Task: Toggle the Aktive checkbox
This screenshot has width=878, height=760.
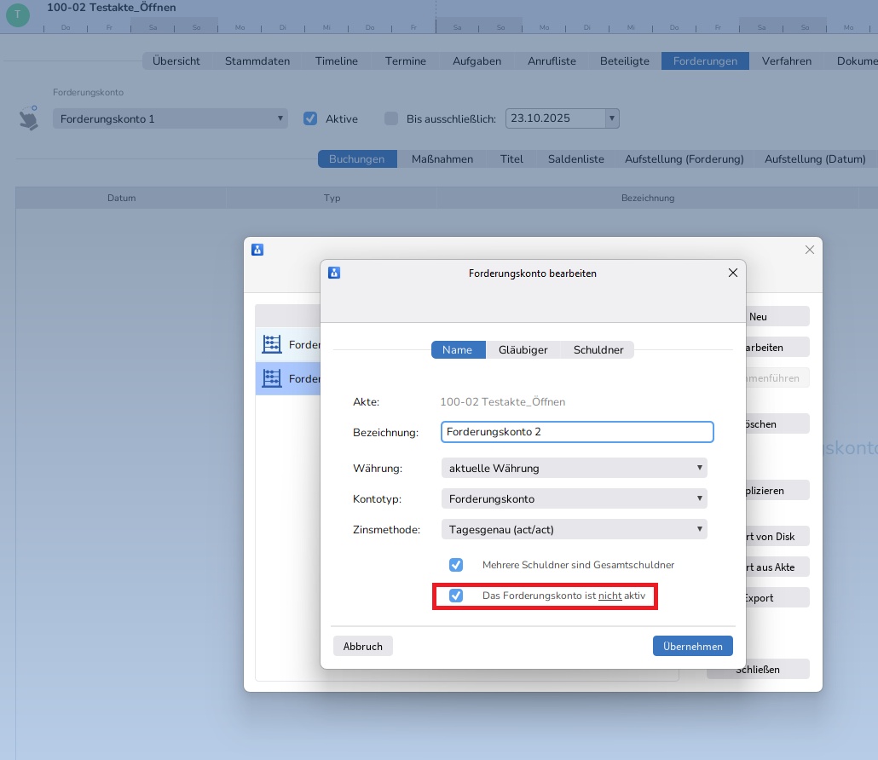Action: pyautogui.click(x=310, y=118)
